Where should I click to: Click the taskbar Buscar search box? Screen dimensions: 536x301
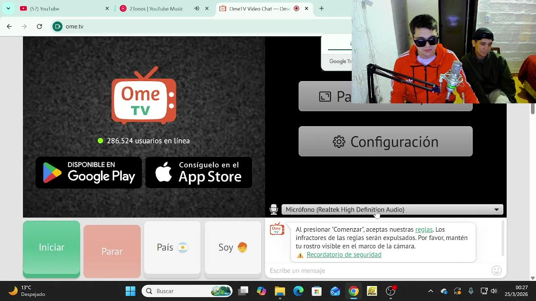(x=187, y=291)
